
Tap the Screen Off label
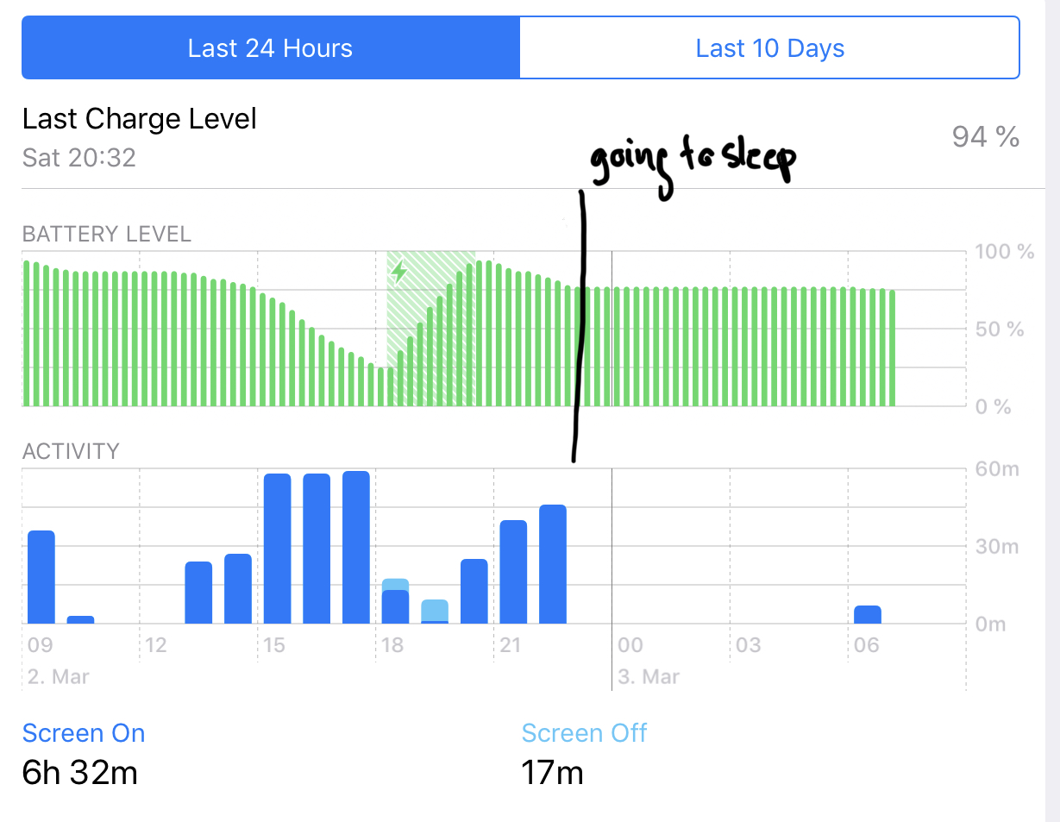tap(584, 733)
